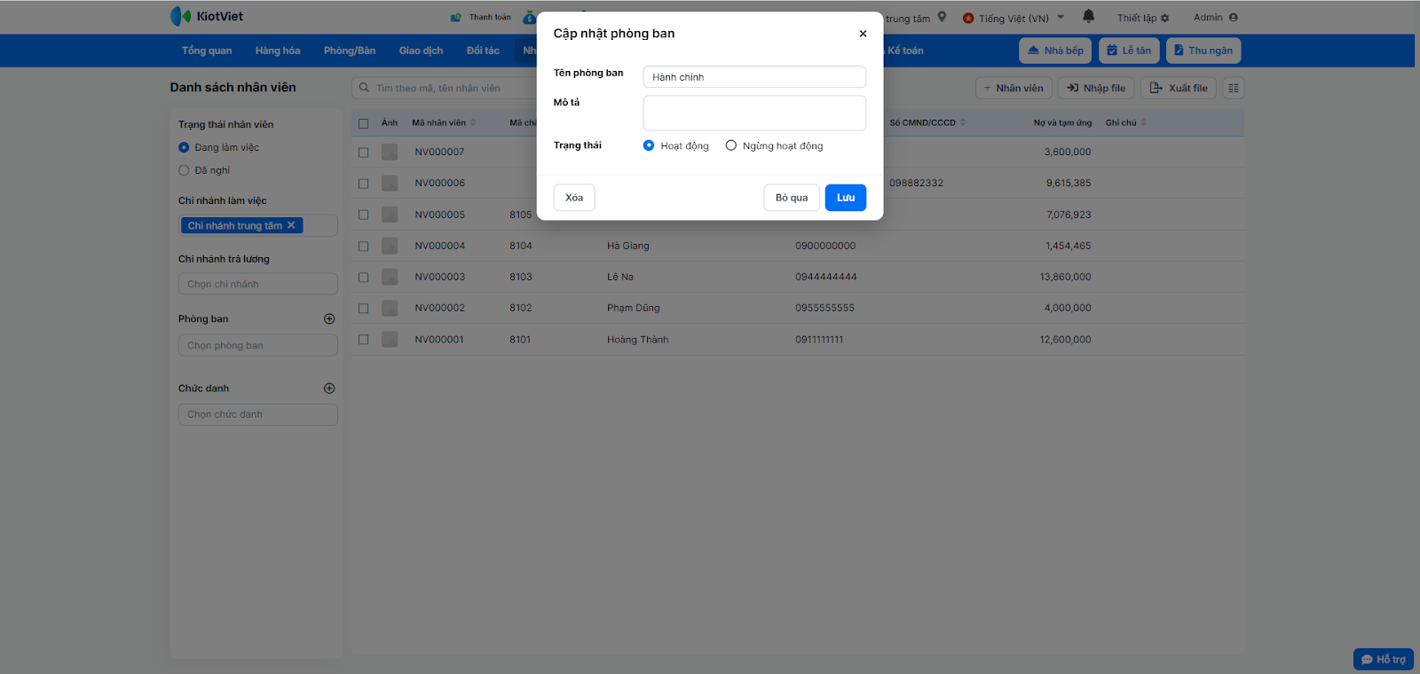This screenshot has height=674, width=1420.
Task: Open the Hàng hóa menu
Action: coord(277,51)
